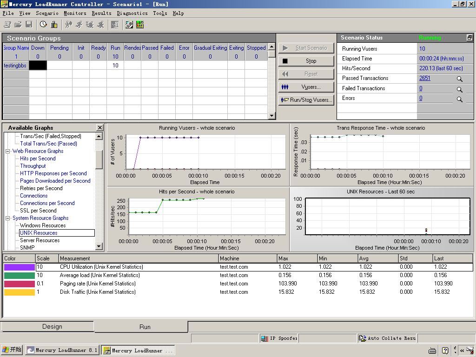Close the Available Graphs panel

pyautogui.click(x=99, y=127)
